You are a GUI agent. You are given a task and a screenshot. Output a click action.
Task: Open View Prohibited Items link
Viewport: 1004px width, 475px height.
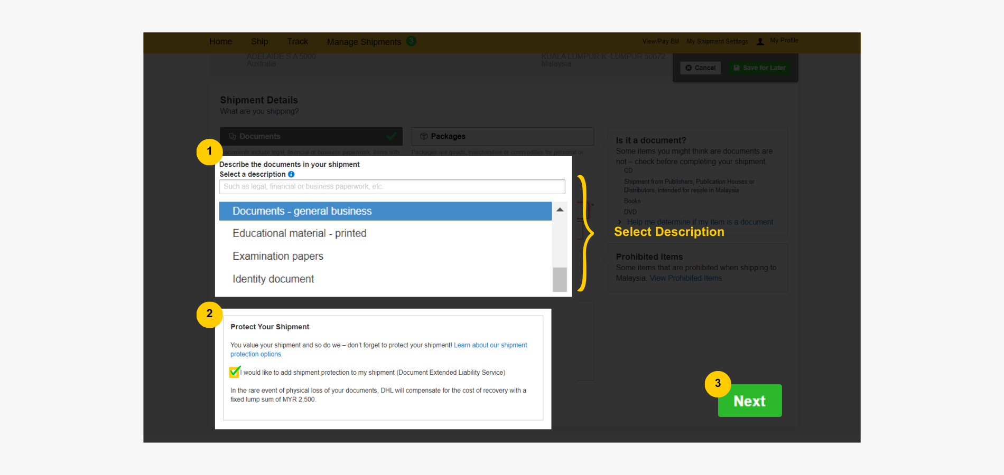(685, 278)
